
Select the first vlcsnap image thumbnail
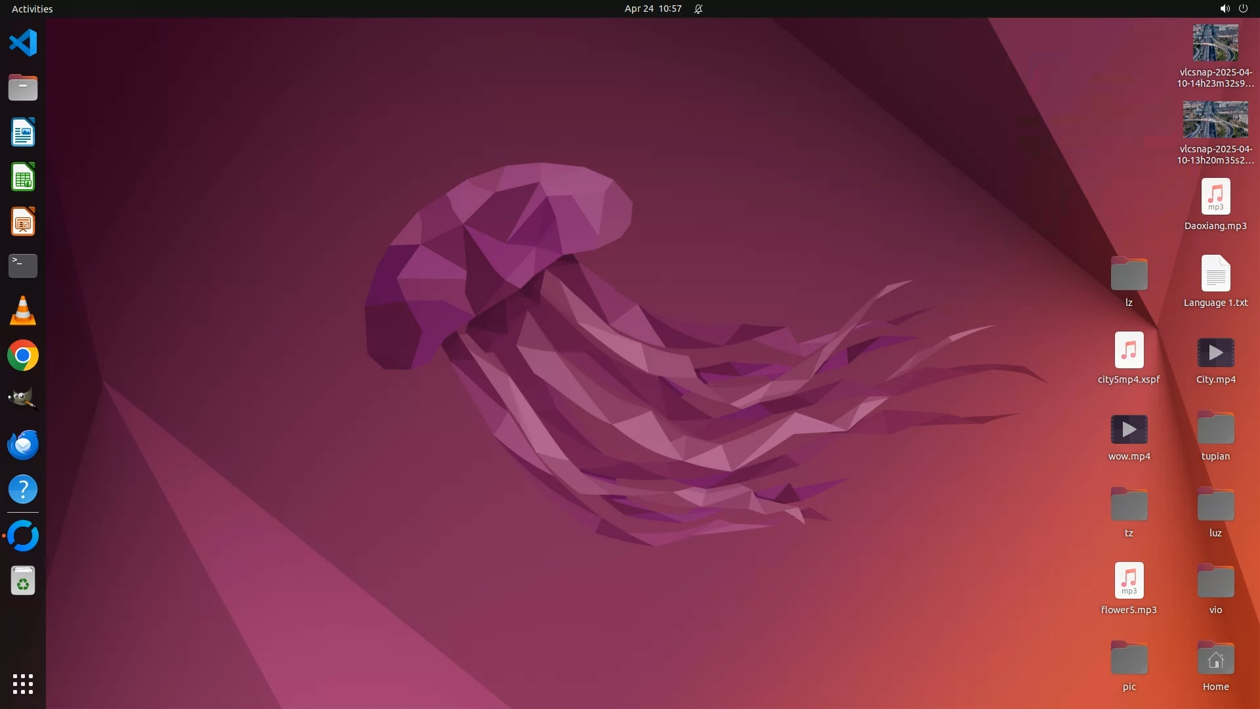(1215, 43)
